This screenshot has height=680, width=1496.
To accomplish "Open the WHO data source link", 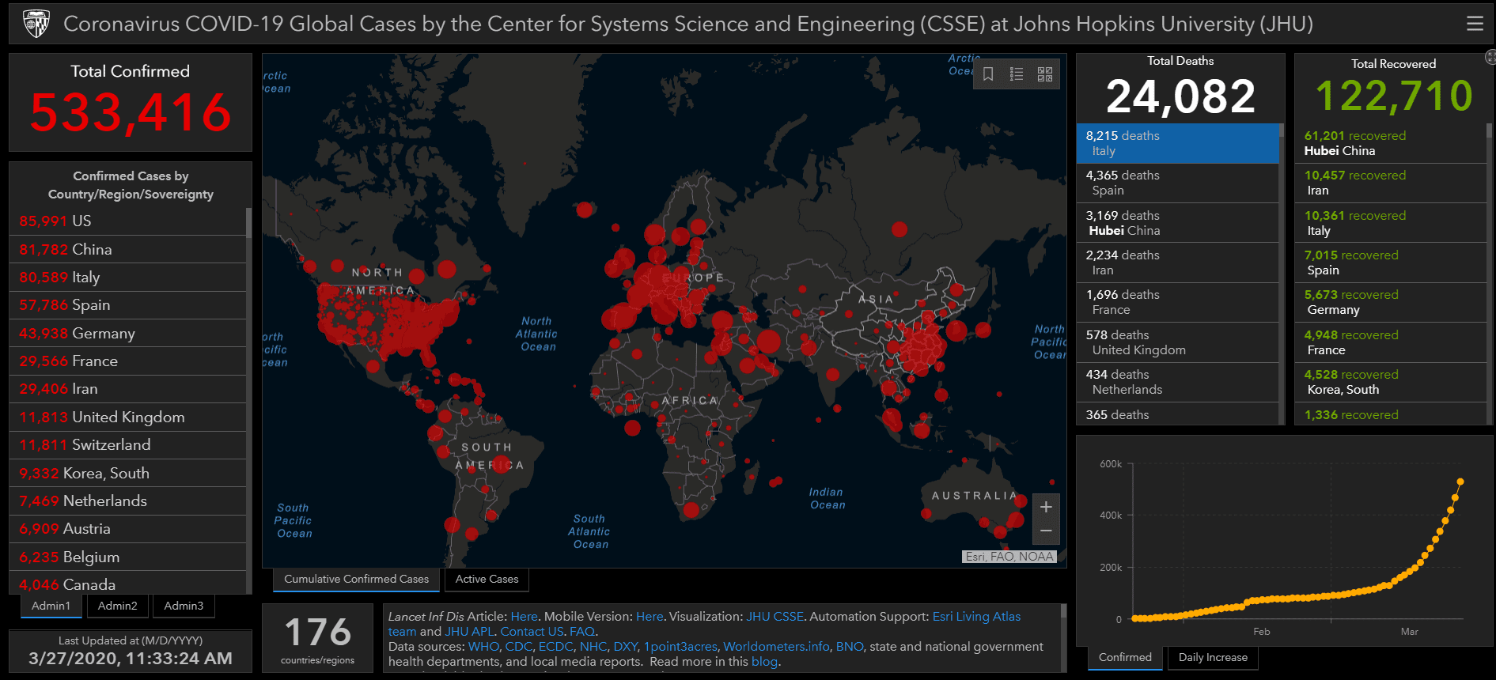I will pos(483,647).
